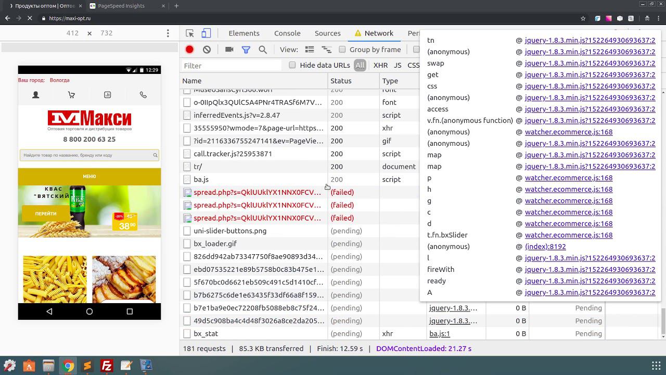Enable the Group by frame checkbox
Viewport: 666px width, 375px height.
point(342,49)
